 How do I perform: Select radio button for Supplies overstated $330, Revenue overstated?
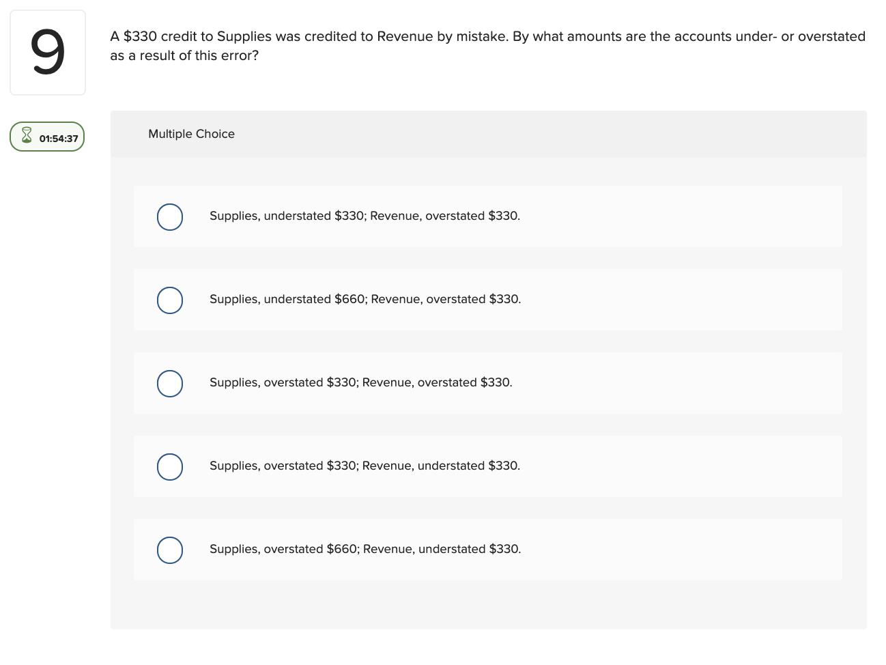coord(170,383)
